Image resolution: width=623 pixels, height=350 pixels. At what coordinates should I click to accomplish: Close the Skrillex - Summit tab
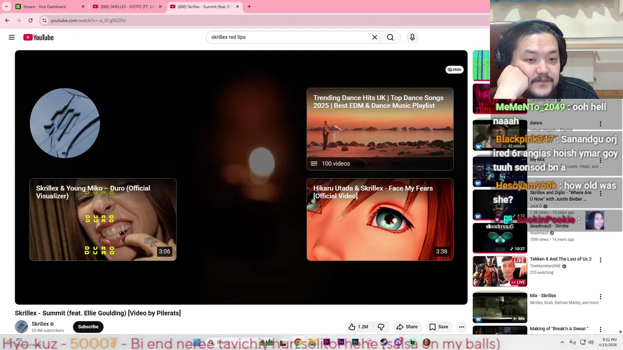(238, 7)
